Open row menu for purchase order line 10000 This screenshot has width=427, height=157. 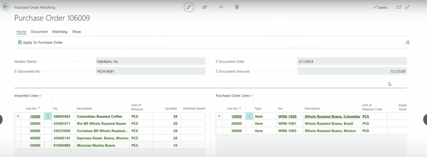(249, 116)
